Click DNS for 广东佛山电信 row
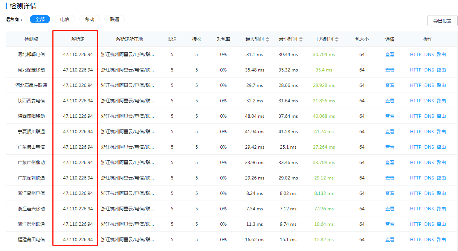The width and height of the screenshot is (458, 251). [x=429, y=147]
